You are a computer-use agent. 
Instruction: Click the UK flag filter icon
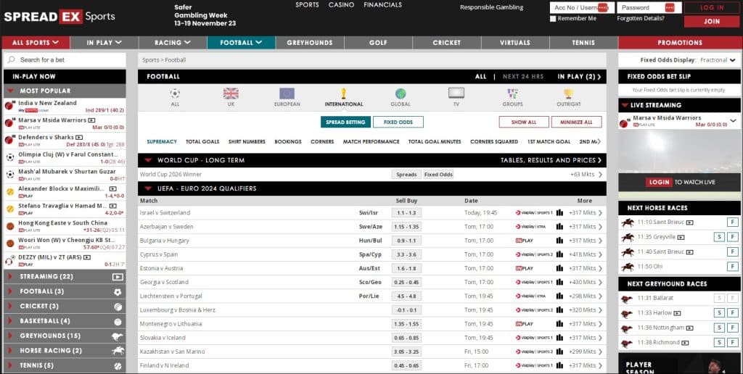point(231,93)
